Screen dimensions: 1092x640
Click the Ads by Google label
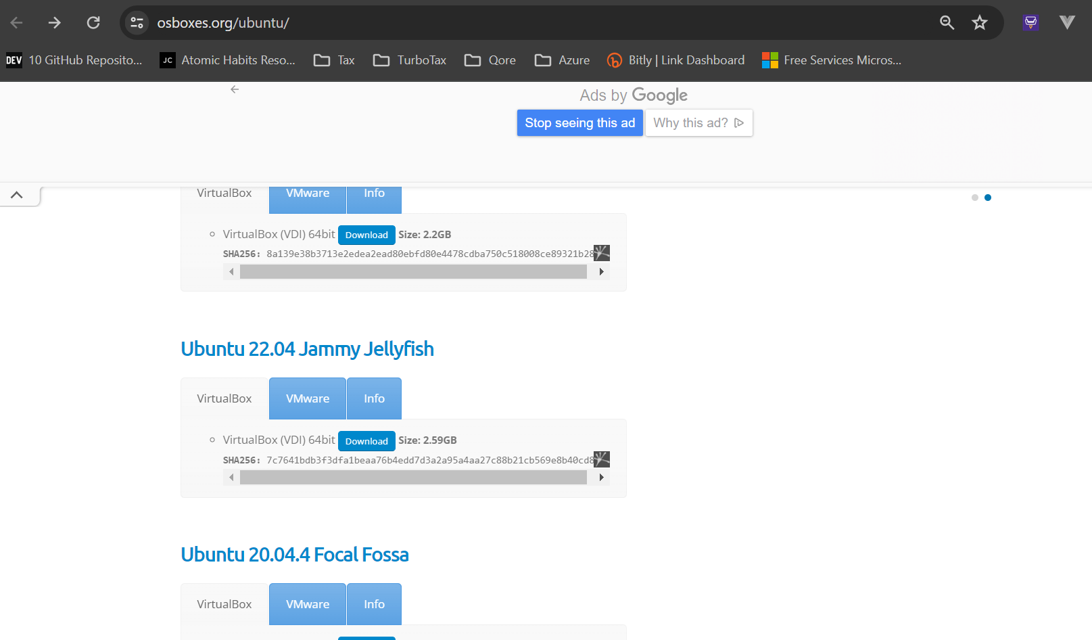pos(634,95)
